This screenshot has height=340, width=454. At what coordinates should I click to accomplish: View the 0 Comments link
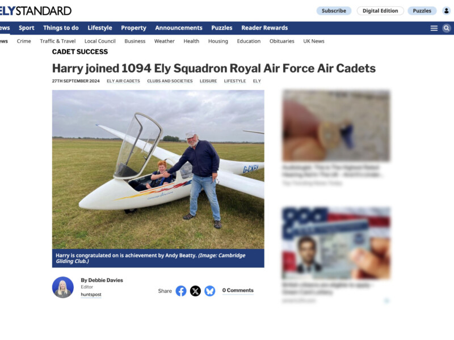tap(238, 290)
